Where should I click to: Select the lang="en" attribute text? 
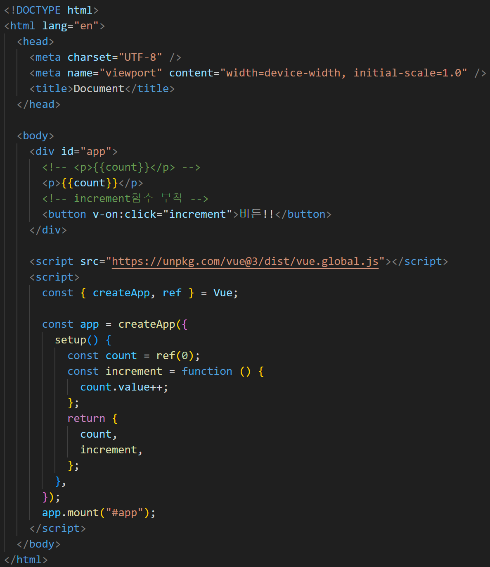click(71, 26)
